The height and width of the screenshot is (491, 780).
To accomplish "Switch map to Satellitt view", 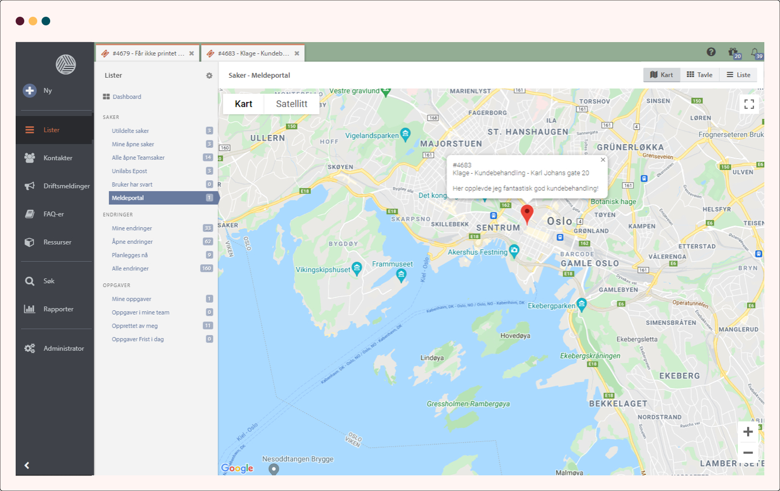I will tap(291, 104).
